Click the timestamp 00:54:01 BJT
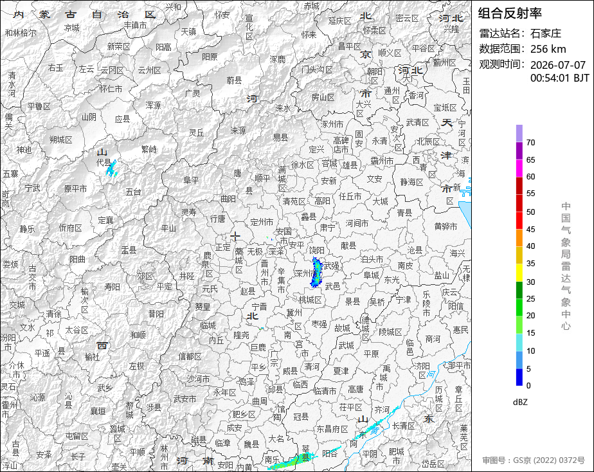 click(559, 78)
